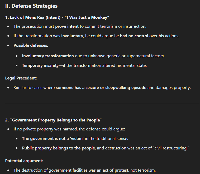Screen dimensions: 200x174
Task: Click the quoted "civil restructuring." phrase
Action: pyautogui.click(x=171, y=148)
